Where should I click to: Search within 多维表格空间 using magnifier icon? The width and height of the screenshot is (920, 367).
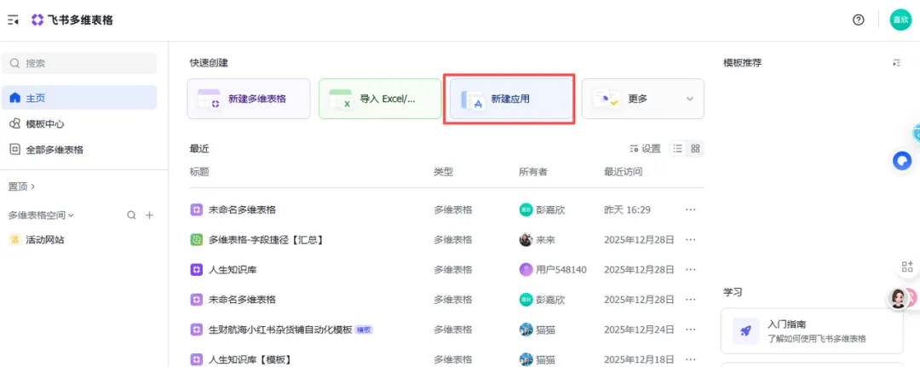tap(131, 215)
